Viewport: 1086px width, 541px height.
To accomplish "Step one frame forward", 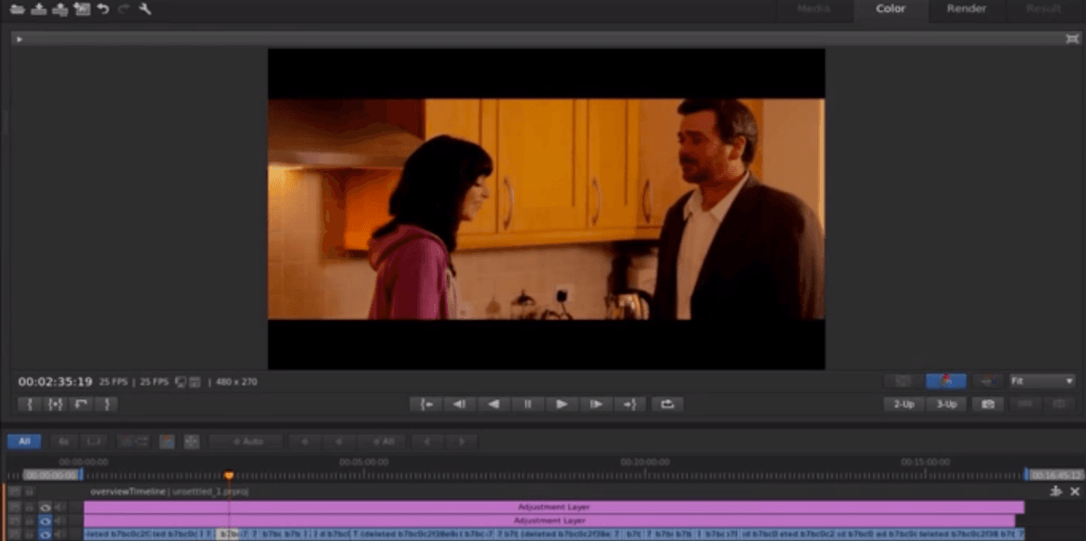I will (x=596, y=404).
